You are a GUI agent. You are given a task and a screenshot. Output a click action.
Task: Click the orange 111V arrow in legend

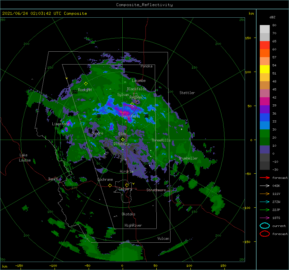click(265, 194)
